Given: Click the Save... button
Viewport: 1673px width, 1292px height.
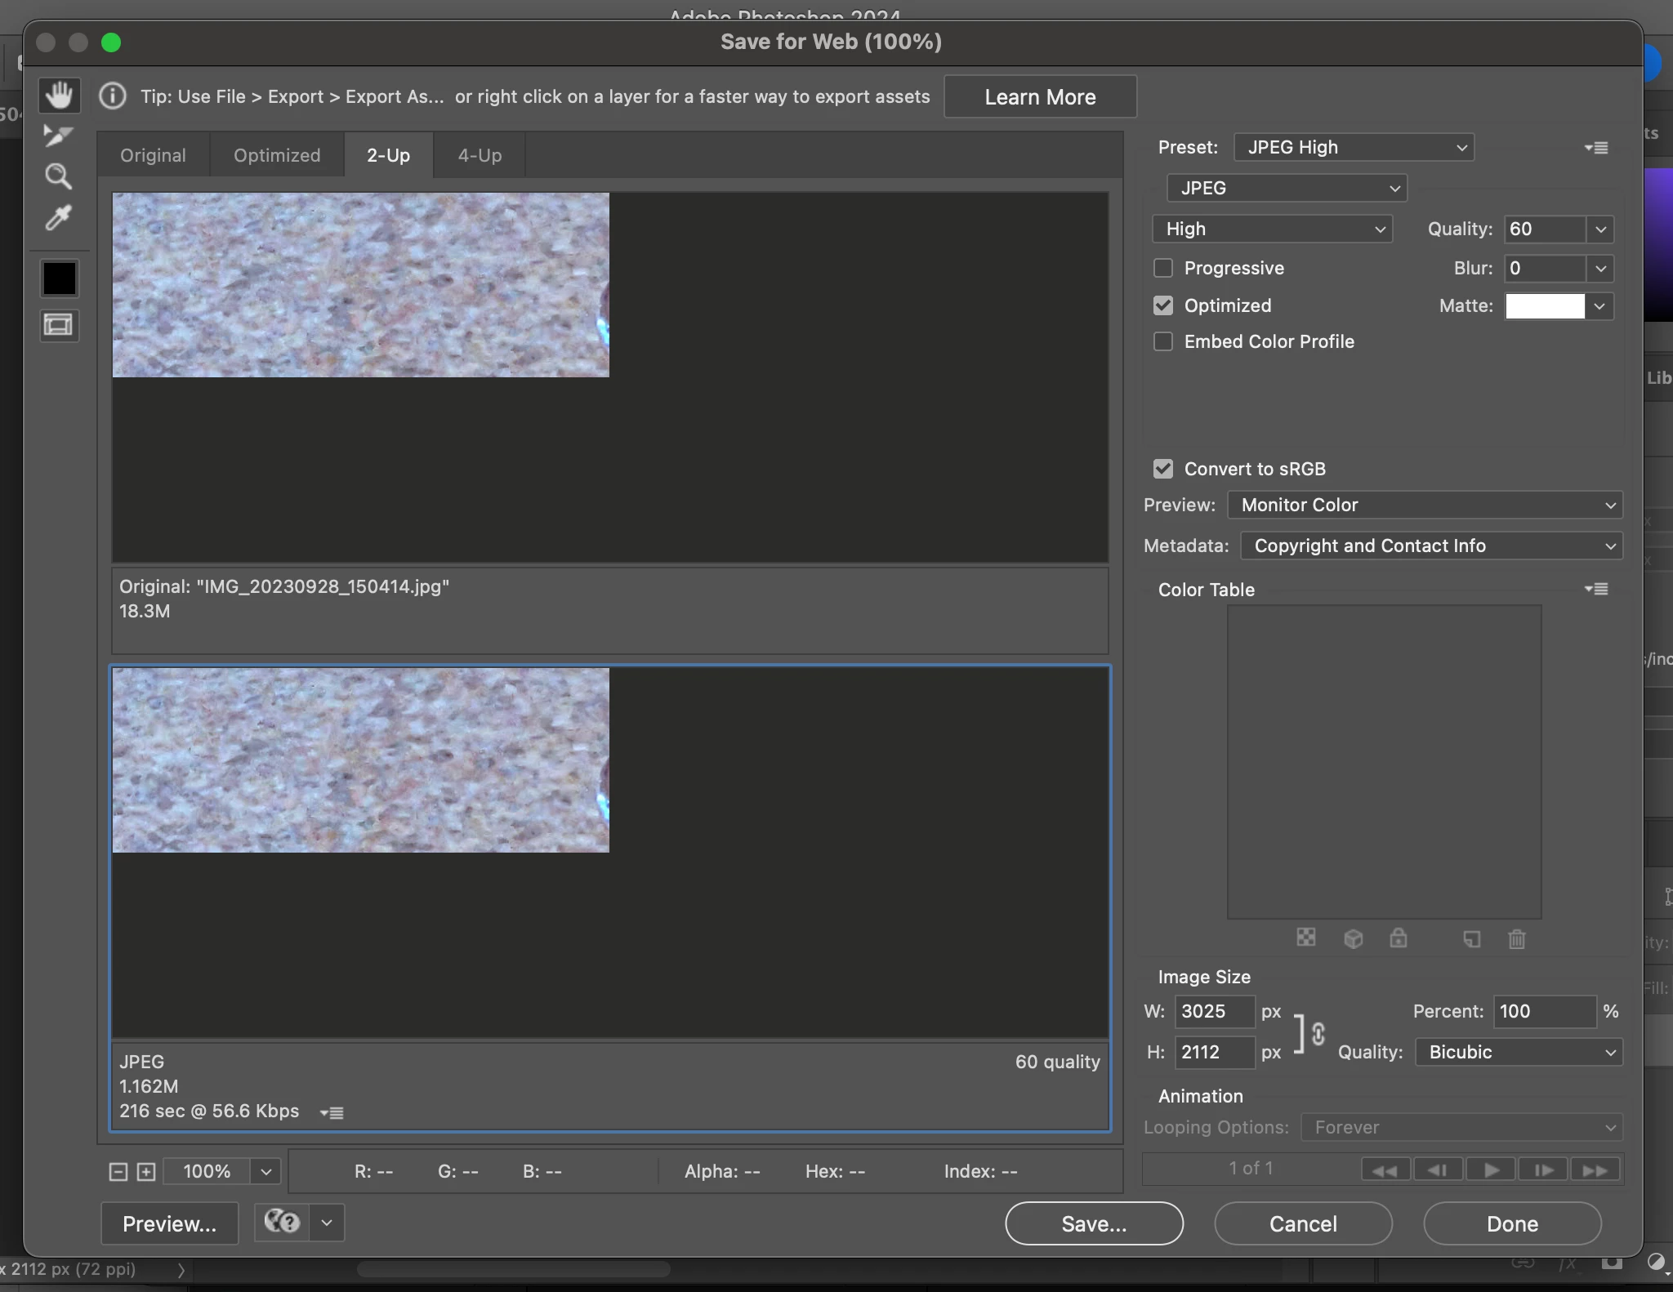Looking at the screenshot, I should [x=1094, y=1223].
